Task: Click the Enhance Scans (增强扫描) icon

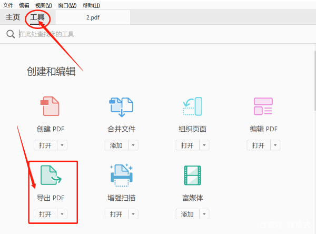Action: click(x=122, y=175)
